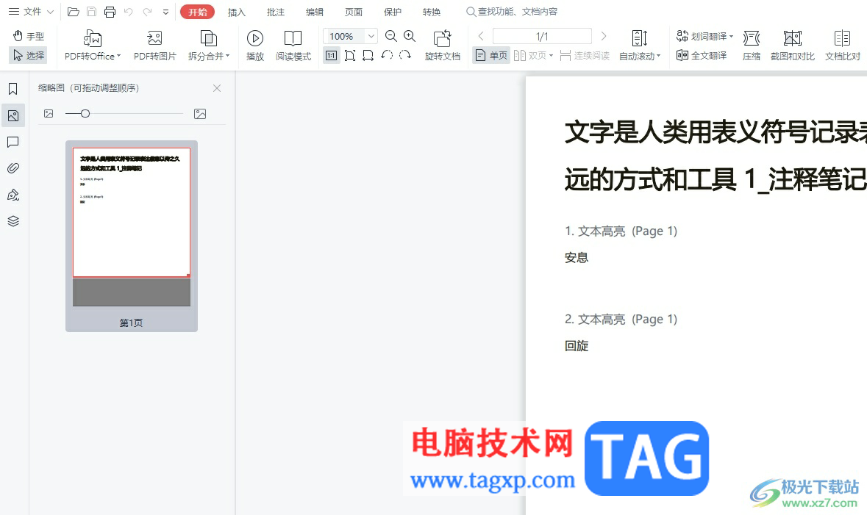Click 文档比对 document compare button
Viewport: 867px width, 515px height.
pyautogui.click(x=843, y=46)
